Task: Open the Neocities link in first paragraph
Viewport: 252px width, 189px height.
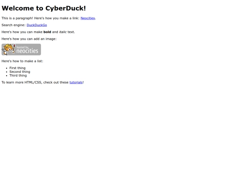Action: (88, 18)
